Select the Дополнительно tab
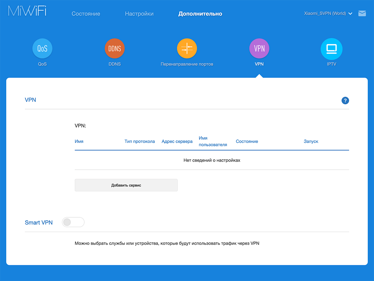374x281 pixels. point(200,14)
